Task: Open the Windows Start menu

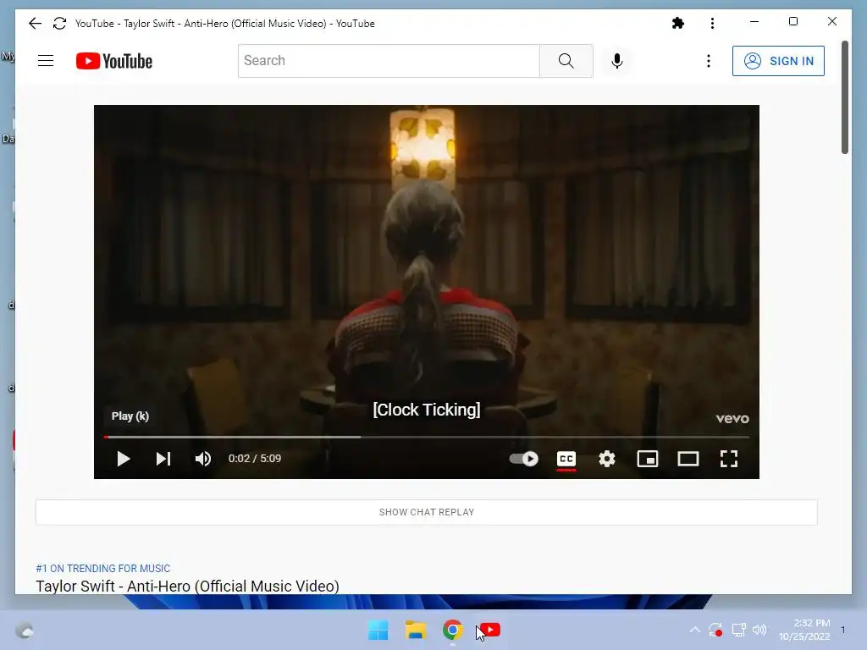Action: (x=378, y=630)
